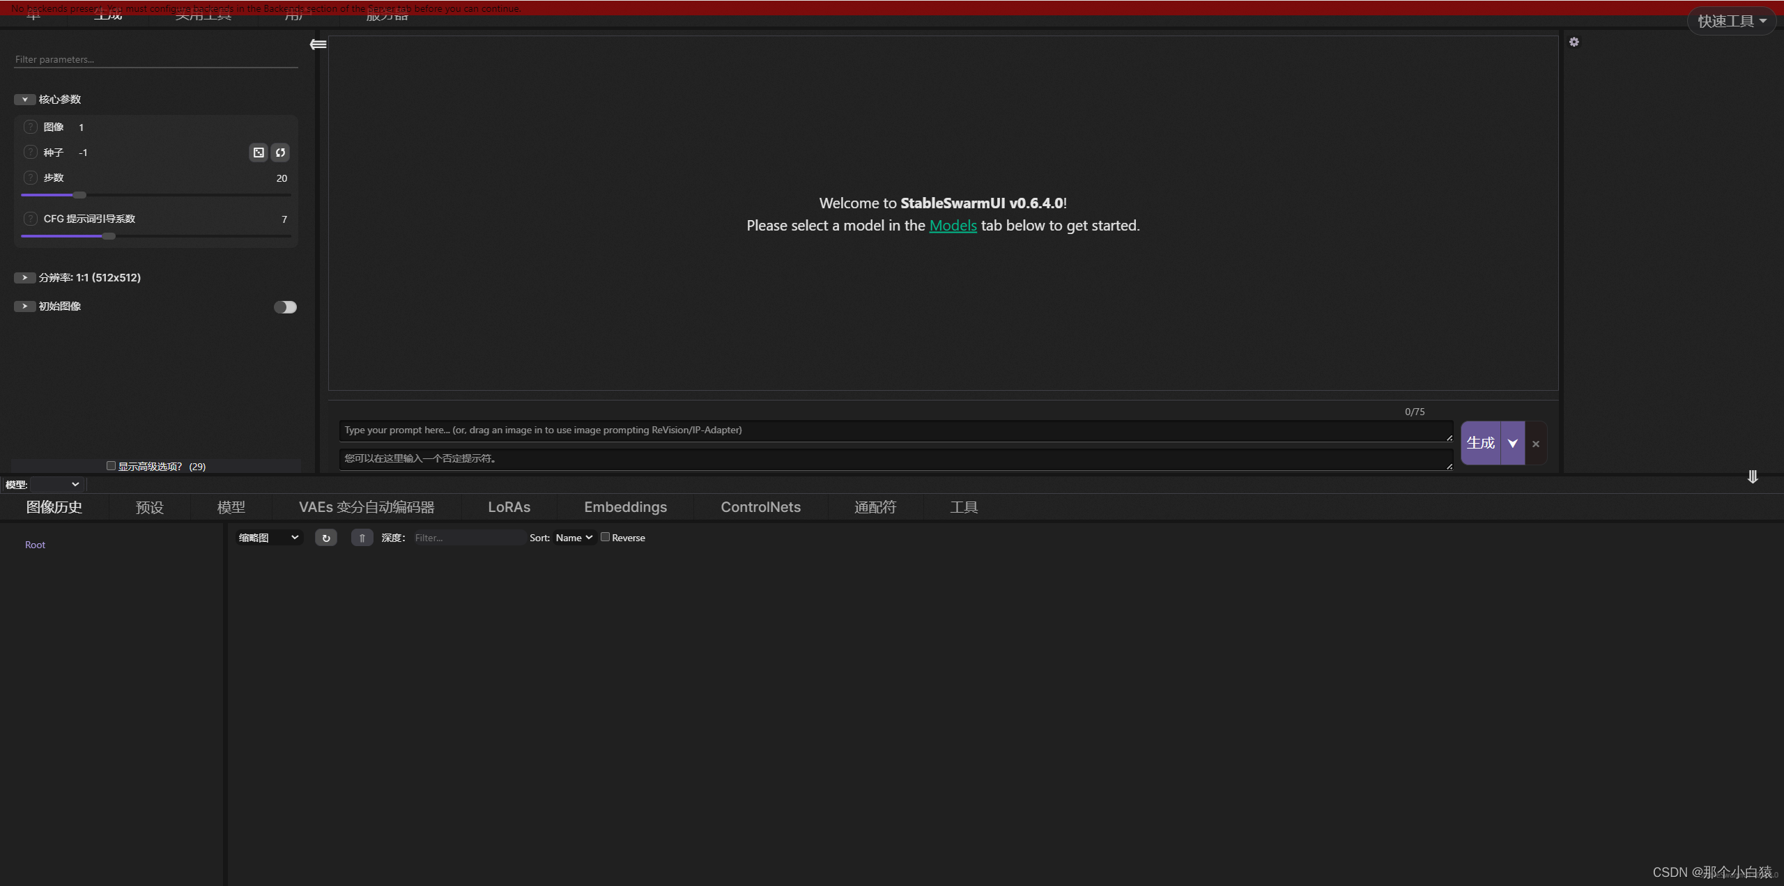Click the 生成 generate button

coord(1480,443)
